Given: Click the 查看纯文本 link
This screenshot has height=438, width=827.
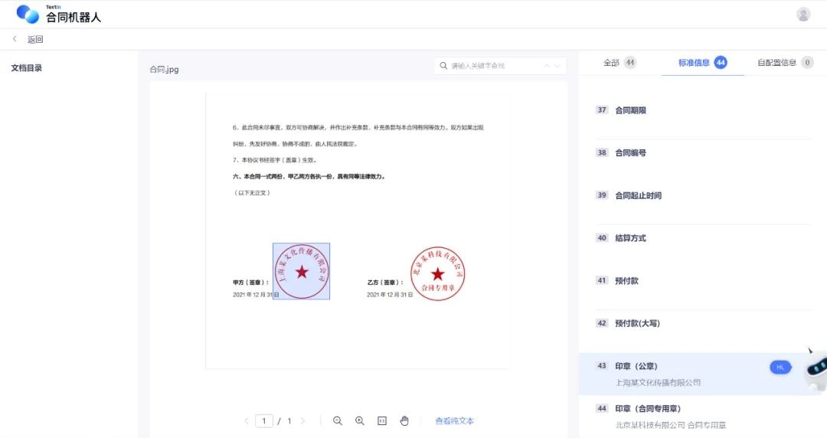Looking at the screenshot, I should pos(455,421).
